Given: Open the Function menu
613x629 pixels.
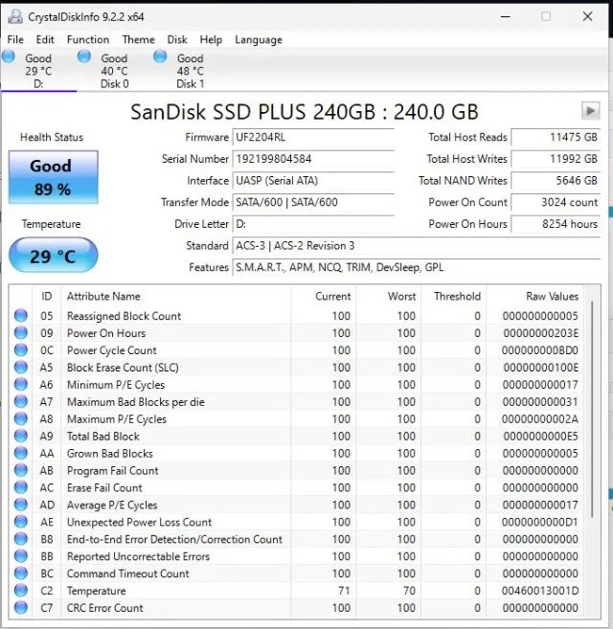Looking at the screenshot, I should tap(88, 39).
